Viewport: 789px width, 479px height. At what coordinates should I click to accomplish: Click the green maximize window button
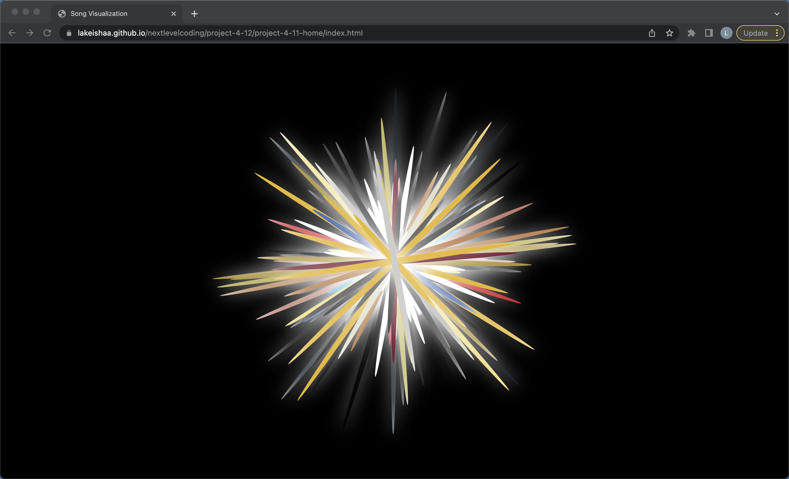(x=37, y=12)
